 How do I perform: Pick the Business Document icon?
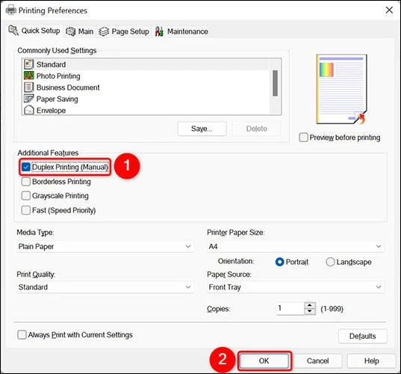[x=28, y=87]
